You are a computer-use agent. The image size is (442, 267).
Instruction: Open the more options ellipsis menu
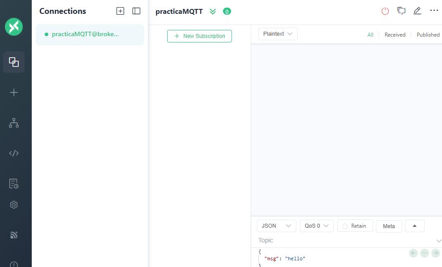(x=434, y=10)
